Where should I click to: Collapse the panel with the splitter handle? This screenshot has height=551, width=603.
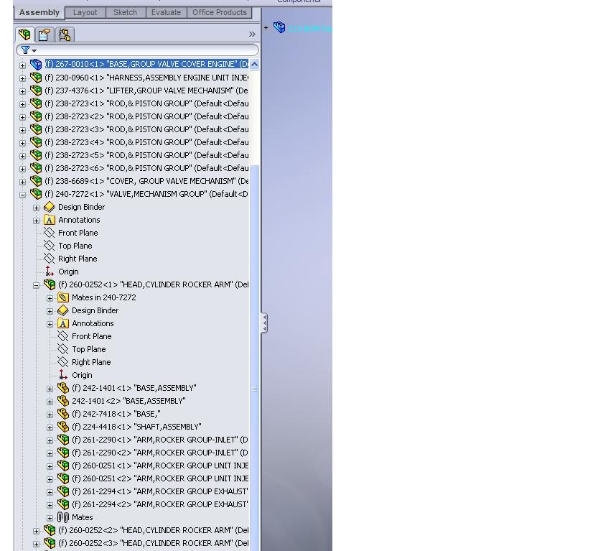tap(264, 323)
